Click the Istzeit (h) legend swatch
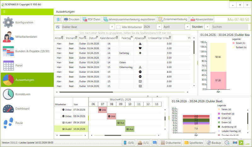 click(x=233, y=43)
